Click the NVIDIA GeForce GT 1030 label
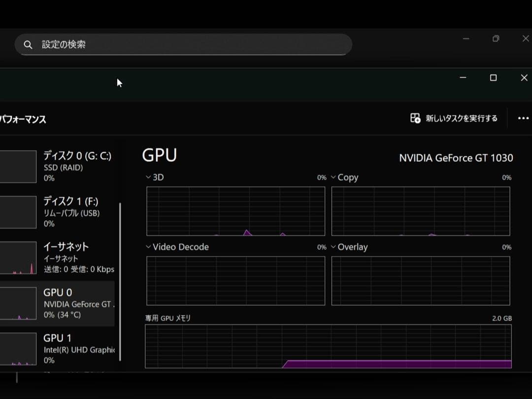Image resolution: width=532 pixels, height=399 pixels. point(456,158)
